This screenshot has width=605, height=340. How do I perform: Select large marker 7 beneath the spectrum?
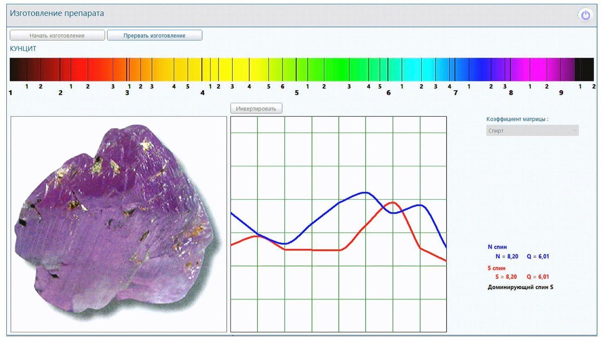click(x=456, y=93)
